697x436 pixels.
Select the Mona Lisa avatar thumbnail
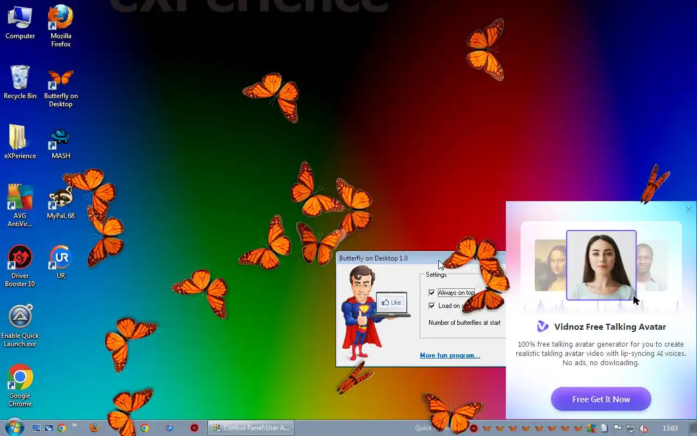551,265
